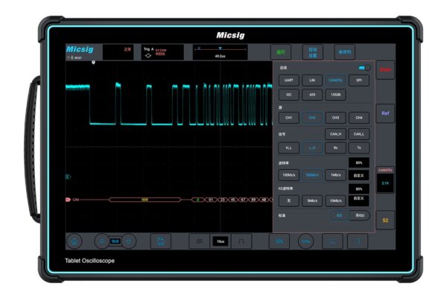Image resolution: width=447 pixels, height=298 pixels.
Task: Select 429 bus type
Action: tap(312, 95)
